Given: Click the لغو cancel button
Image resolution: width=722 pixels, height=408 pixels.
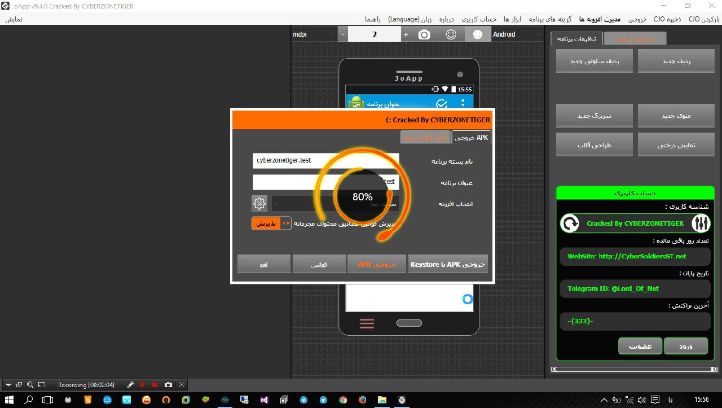Looking at the screenshot, I should click(264, 264).
